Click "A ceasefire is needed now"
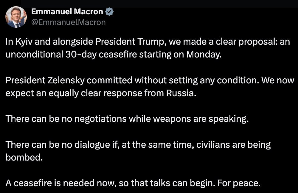The width and height of the screenshot is (298, 193). [x=60, y=183]
